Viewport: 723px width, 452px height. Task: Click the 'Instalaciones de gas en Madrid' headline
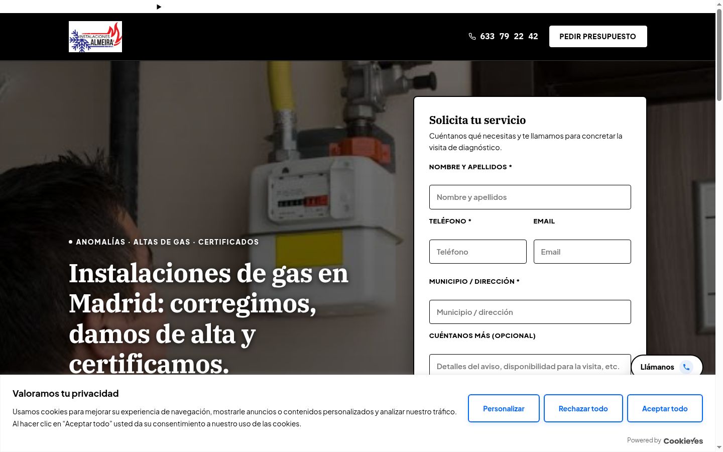pyautogui.click(x=208, y=318)
